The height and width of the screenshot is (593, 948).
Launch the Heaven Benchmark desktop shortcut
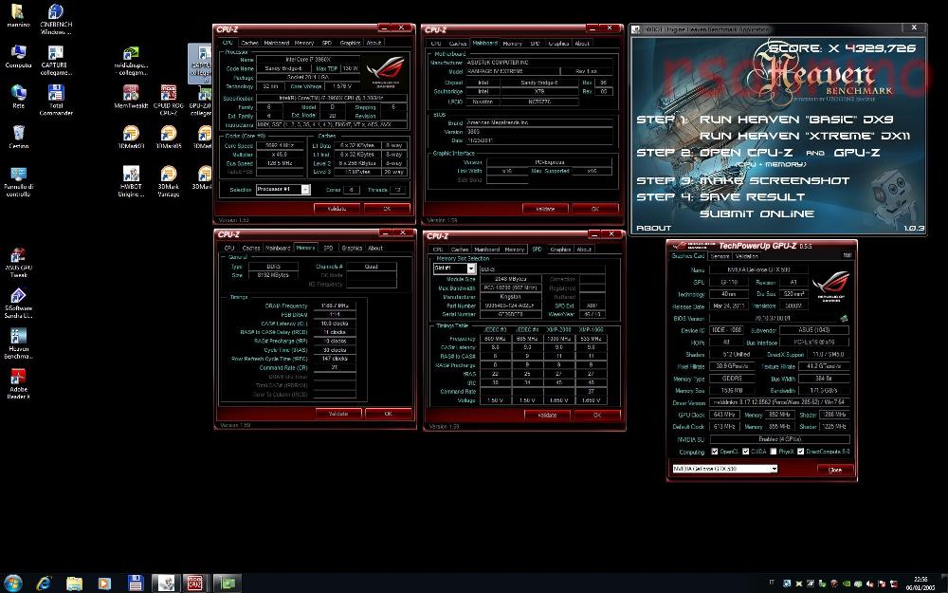18,343
